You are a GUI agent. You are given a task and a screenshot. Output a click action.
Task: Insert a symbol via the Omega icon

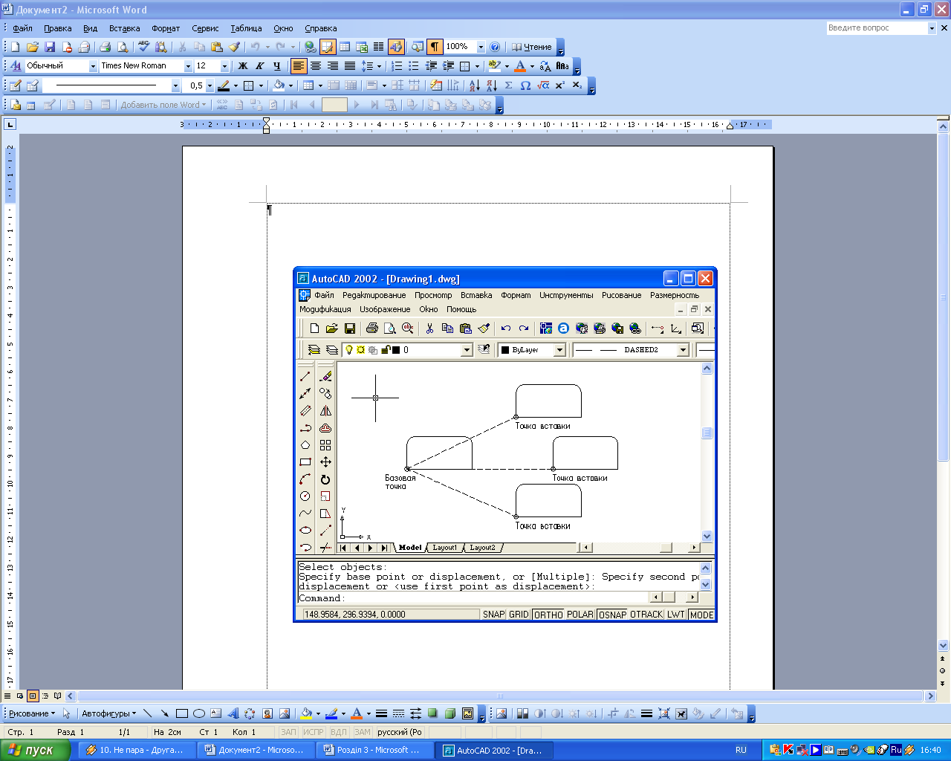[525, 85]
